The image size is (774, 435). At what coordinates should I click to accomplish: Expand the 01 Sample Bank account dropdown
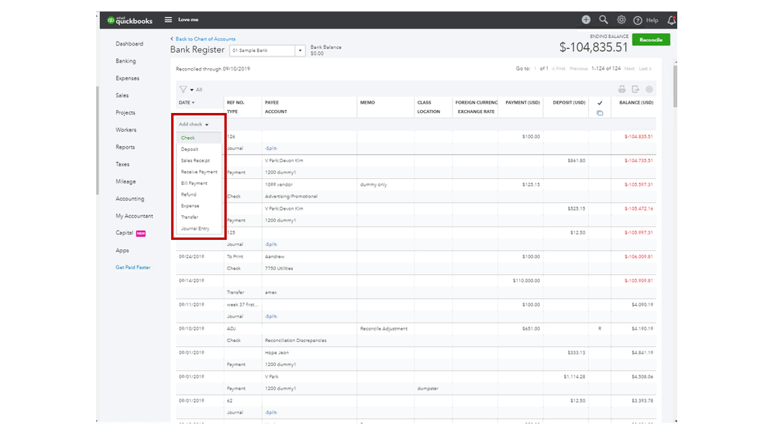pos(300,50)
